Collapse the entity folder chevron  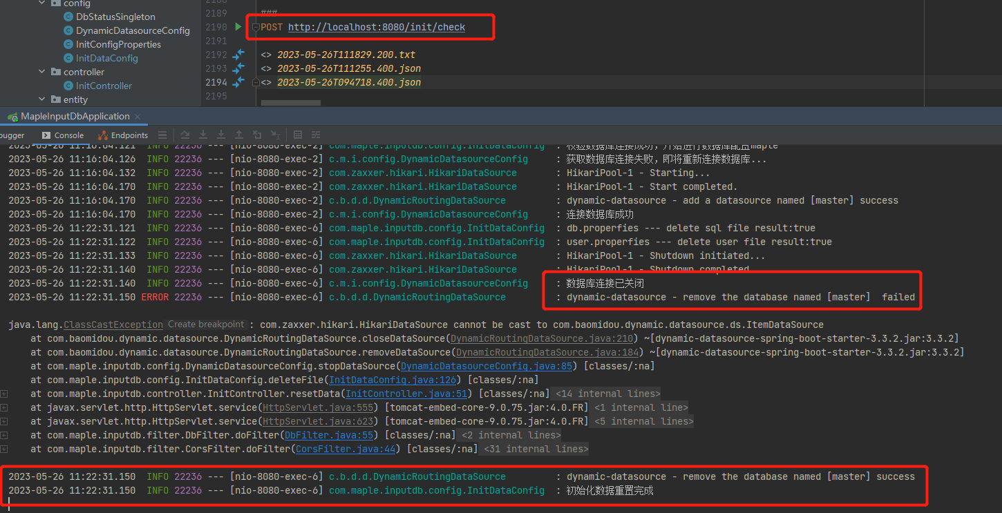click(x=42, y=99)
